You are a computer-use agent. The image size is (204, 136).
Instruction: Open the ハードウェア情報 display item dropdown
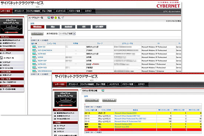[x=67, y=34]
